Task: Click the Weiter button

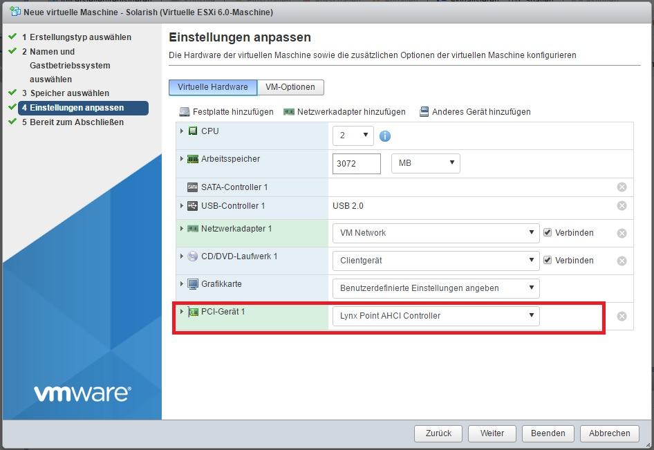Action: [x=492, y=433]
